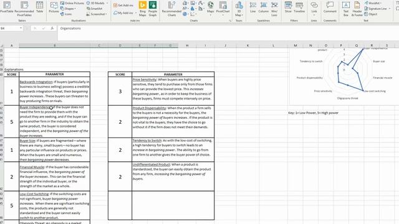This screenshot has width=399, height=224.
Task: Insert a SmartArt graphic
Action: (x=94, y=9)
